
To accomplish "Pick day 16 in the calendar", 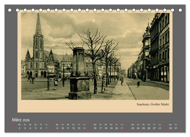I will pos(95,128).
